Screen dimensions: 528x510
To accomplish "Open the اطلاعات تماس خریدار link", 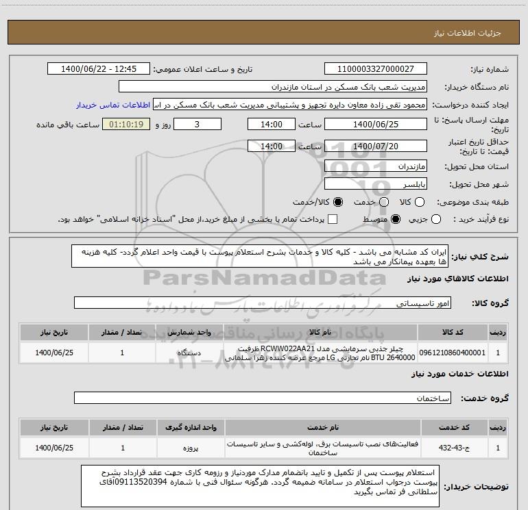I will [113, 105].
